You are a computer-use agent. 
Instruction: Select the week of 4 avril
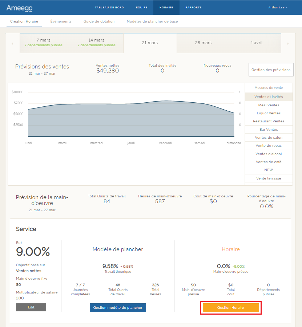(256, 43)
